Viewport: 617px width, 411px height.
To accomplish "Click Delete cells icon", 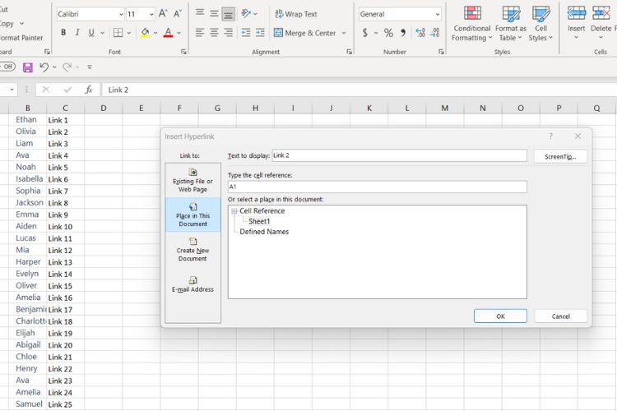I will 601,14.
